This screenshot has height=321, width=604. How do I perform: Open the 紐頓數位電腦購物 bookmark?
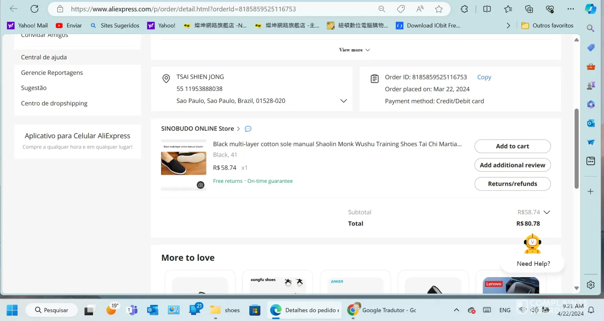point(357,25)
